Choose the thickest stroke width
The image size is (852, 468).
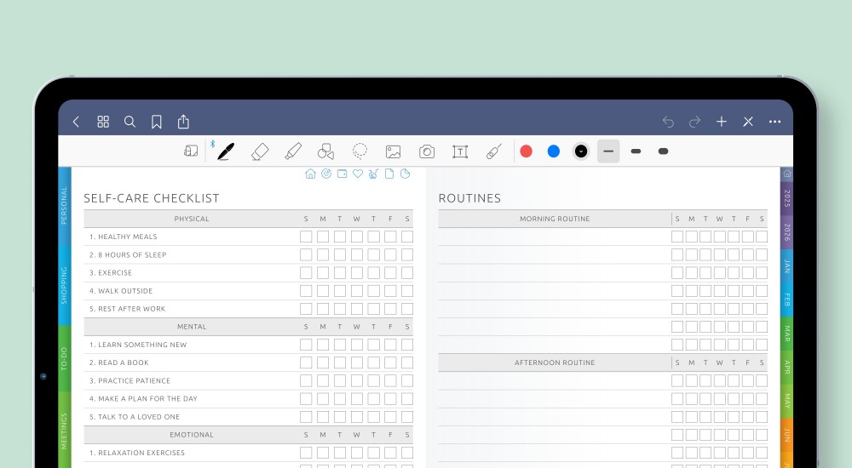[x=664, y=151]
